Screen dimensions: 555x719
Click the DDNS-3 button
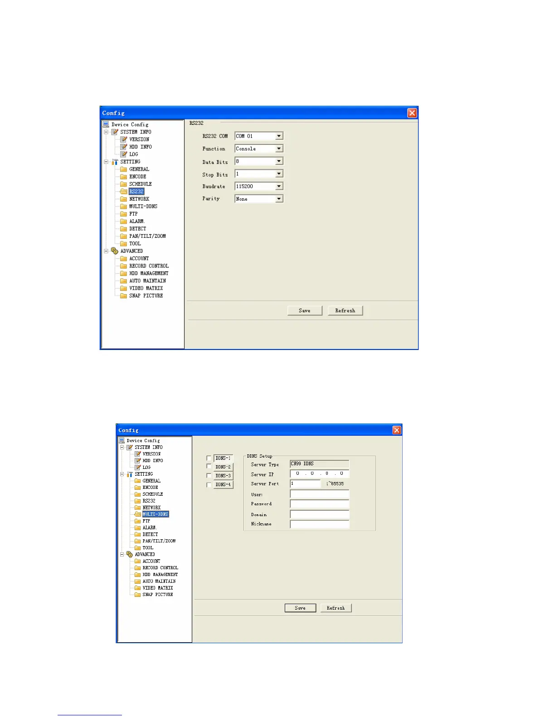pyautogui.click(x=223, y=476)
